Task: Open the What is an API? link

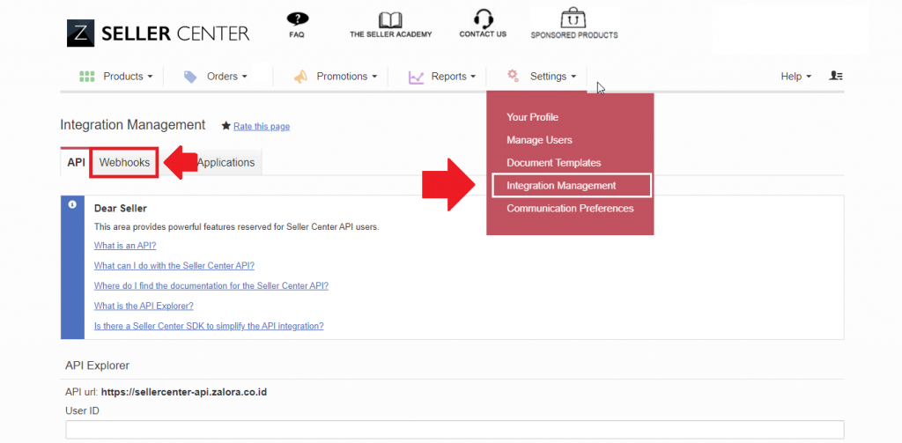Action: point(125,246)
